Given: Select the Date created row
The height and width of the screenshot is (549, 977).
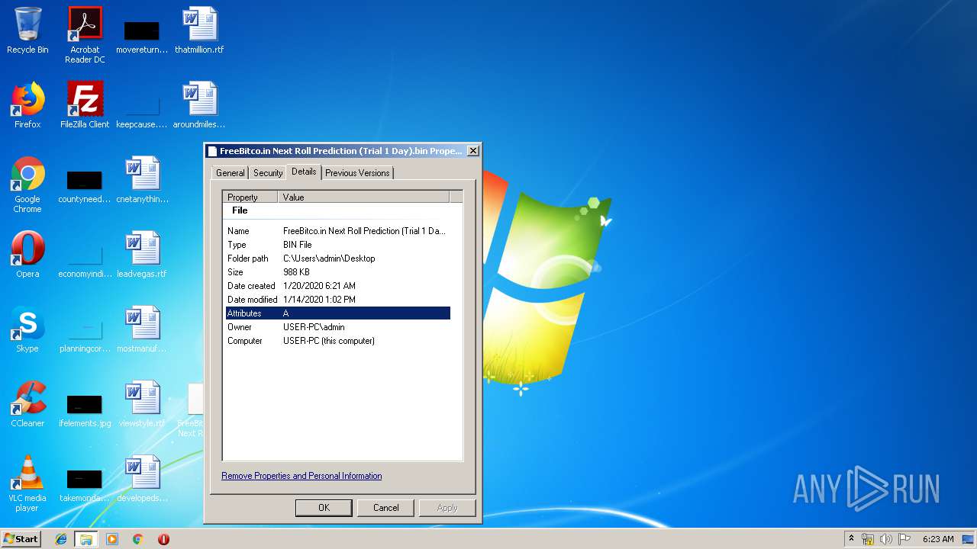Looking at the screenshot, I should [337, 286].
